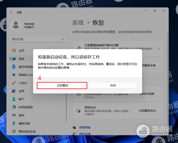Viewport: 178px width, 143px height.
Task: Close the Settings window
Action: (164, 11)
